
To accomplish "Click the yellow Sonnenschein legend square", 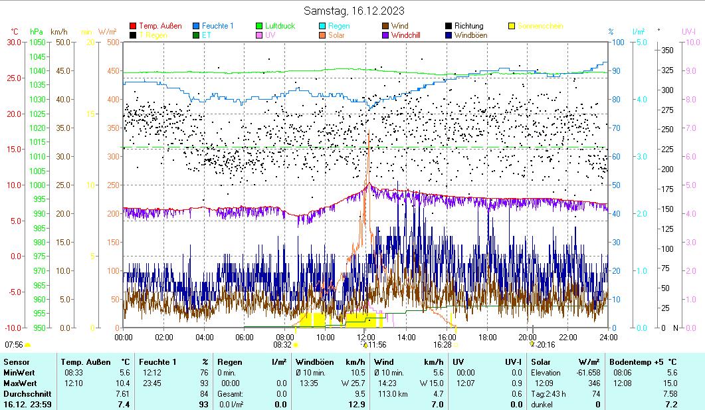I will click(x=512, y=26).
